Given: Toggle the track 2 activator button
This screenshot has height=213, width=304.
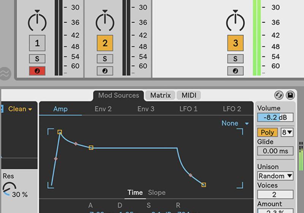Looking at the screenshot, I should point(104,43).
